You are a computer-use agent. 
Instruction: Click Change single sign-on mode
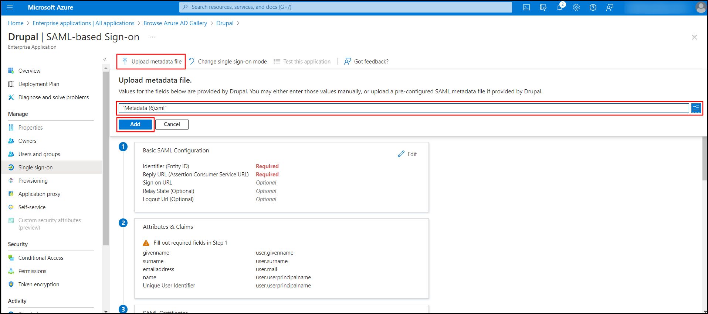[x=228, y=62]
